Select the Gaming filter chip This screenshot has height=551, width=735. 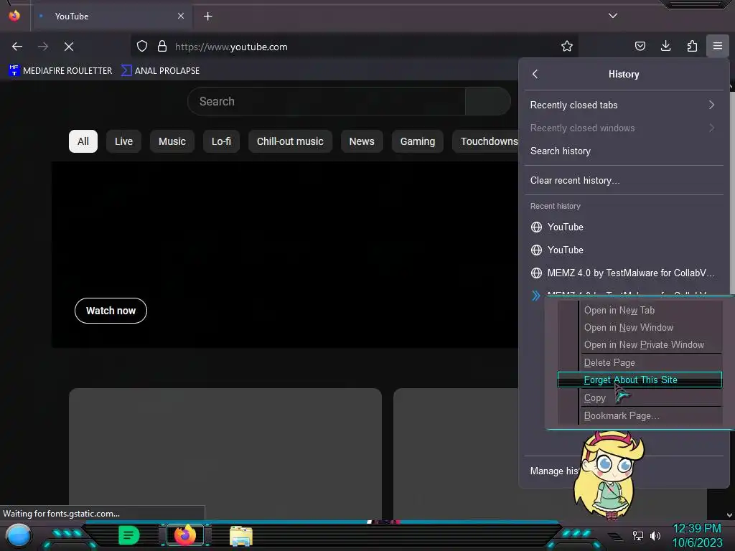point(418,141)
